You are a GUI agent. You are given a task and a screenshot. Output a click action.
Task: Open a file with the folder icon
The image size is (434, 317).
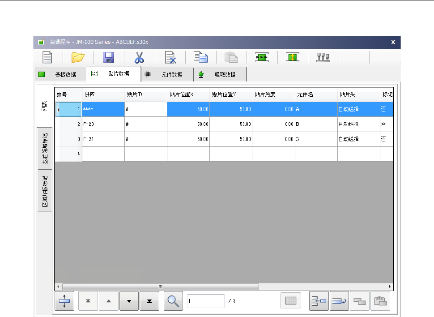pyautogui.click(x=78, y=57)
